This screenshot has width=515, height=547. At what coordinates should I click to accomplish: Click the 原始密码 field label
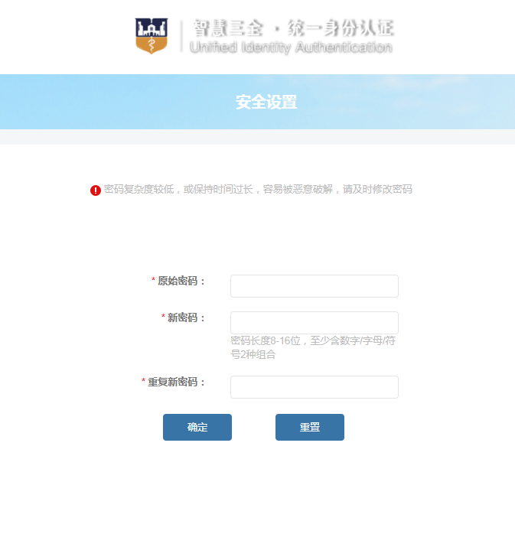[x=182, y=281]
